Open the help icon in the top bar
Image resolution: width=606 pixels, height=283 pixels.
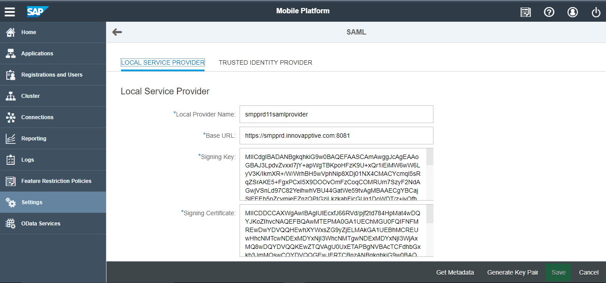coord(549,12)
